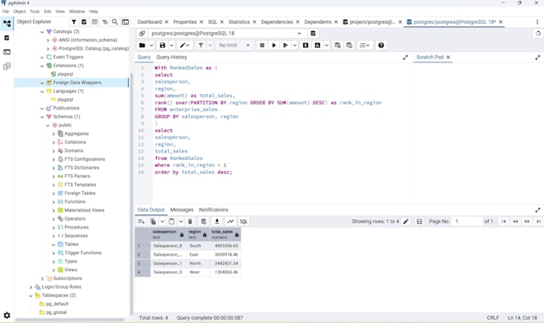Open the No limit rows dropdown
The image size is (544, 323).
(234, 46)
